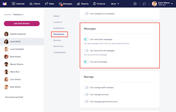Click Katie Wilson's avatar in staff list
The image size is (176, 112).
(x=6, y=87)
